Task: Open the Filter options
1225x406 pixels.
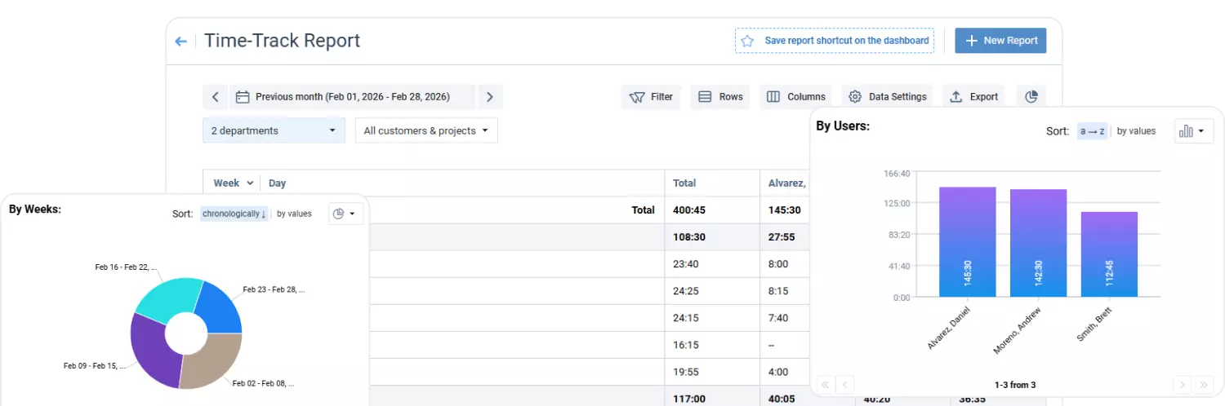Action: tap(651, 97)
